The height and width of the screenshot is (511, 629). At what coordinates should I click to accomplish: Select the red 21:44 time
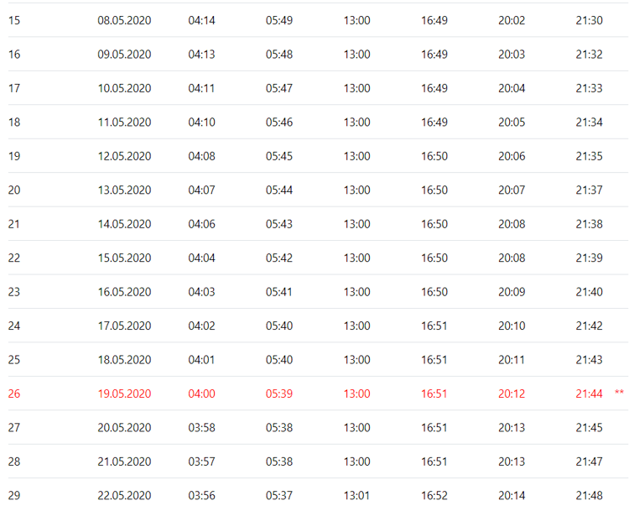pyautogui.click(x=589, y=394)
